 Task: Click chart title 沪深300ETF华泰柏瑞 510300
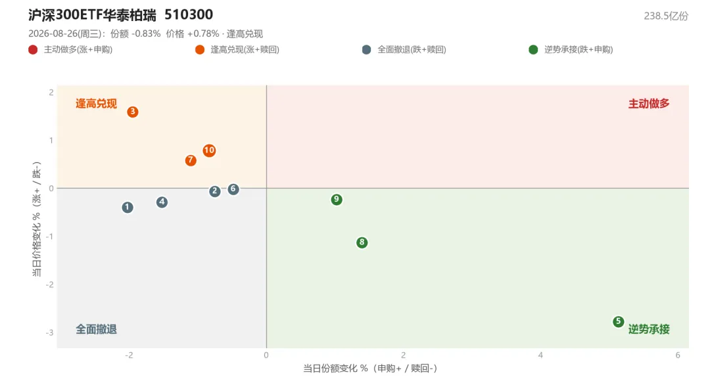[x=120, y=14]
